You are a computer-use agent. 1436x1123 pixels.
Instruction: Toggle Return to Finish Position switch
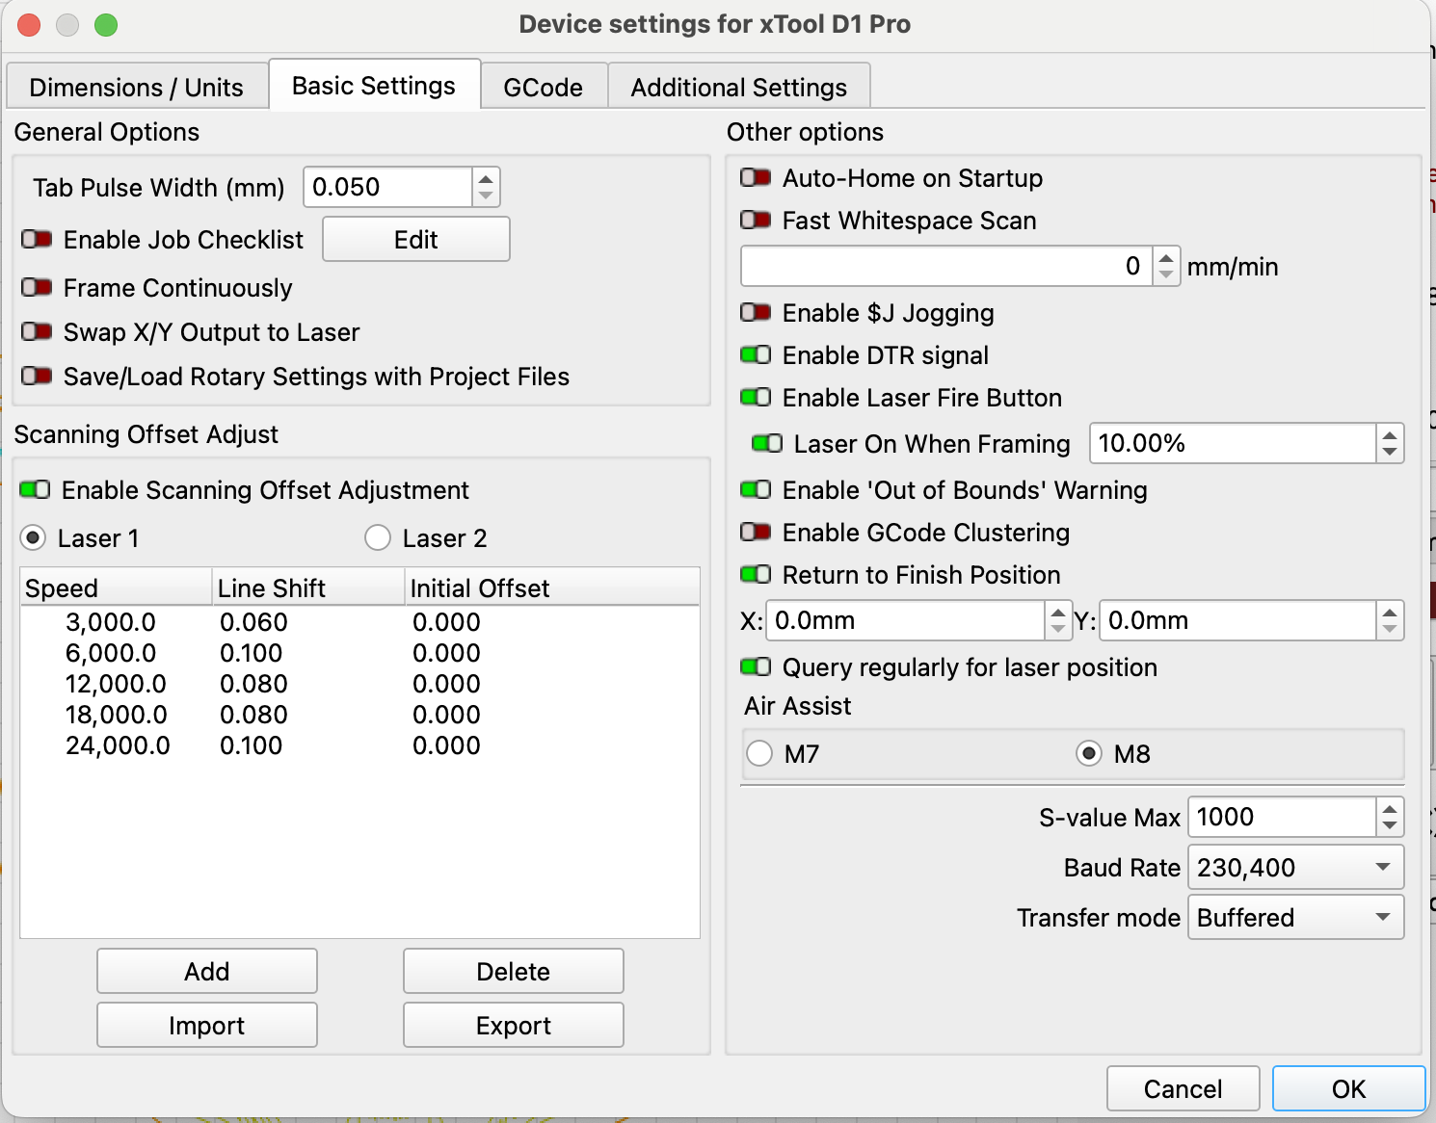pyautogui.click(x=756, y=574)
